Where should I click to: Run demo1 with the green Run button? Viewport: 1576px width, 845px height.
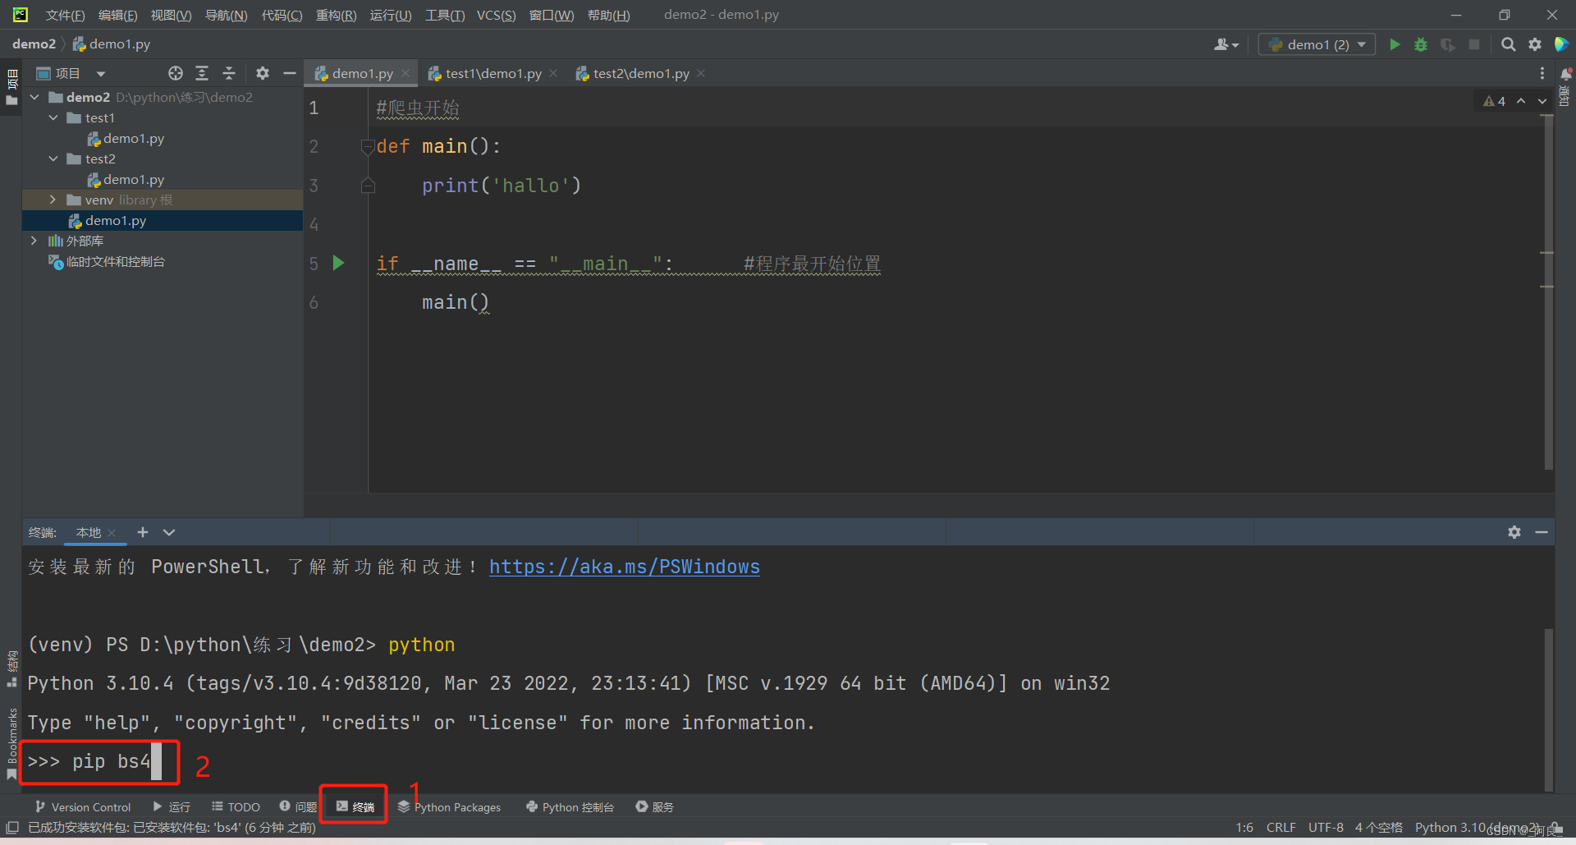(1395, 44)
